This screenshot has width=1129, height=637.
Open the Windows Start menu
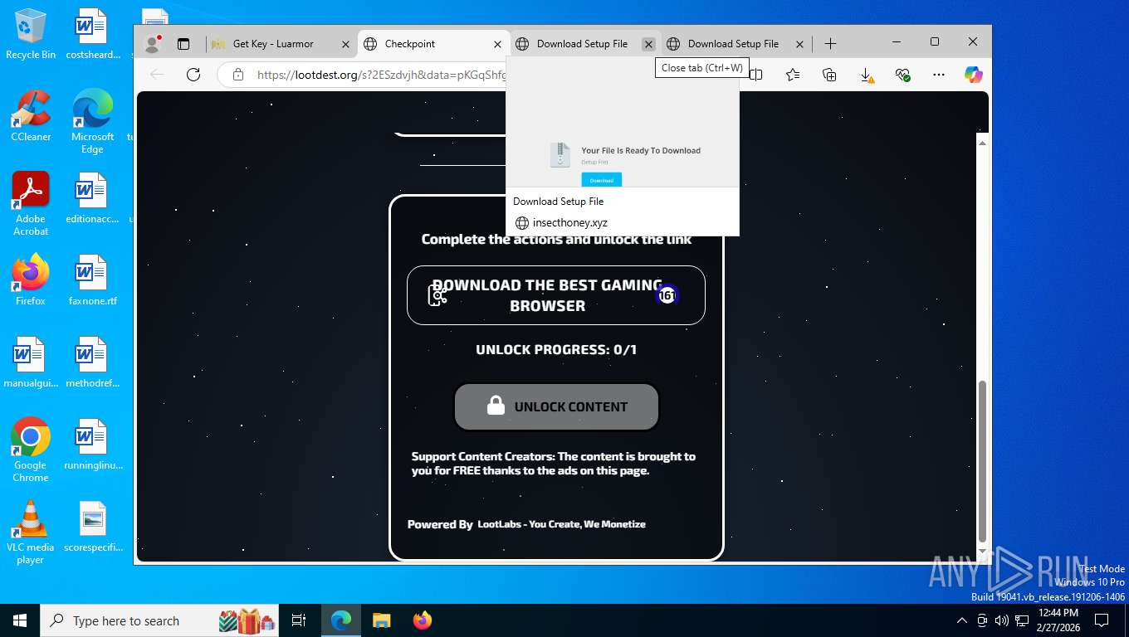[20, 620]
